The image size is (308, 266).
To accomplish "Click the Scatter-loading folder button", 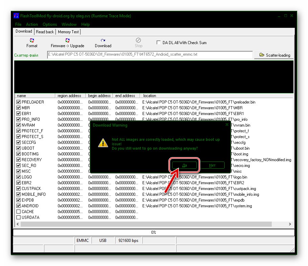I will point(274,55).
